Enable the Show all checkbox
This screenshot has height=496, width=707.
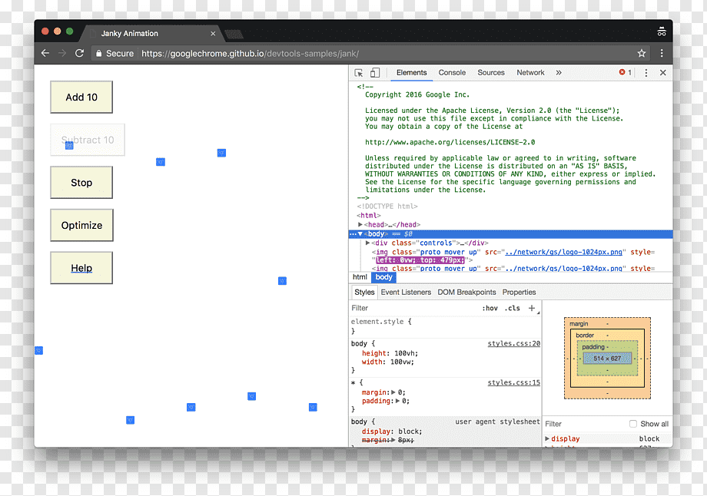point(633,424)
